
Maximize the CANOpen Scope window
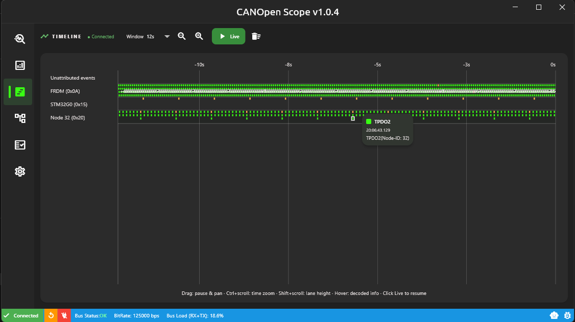click(539, 7)
